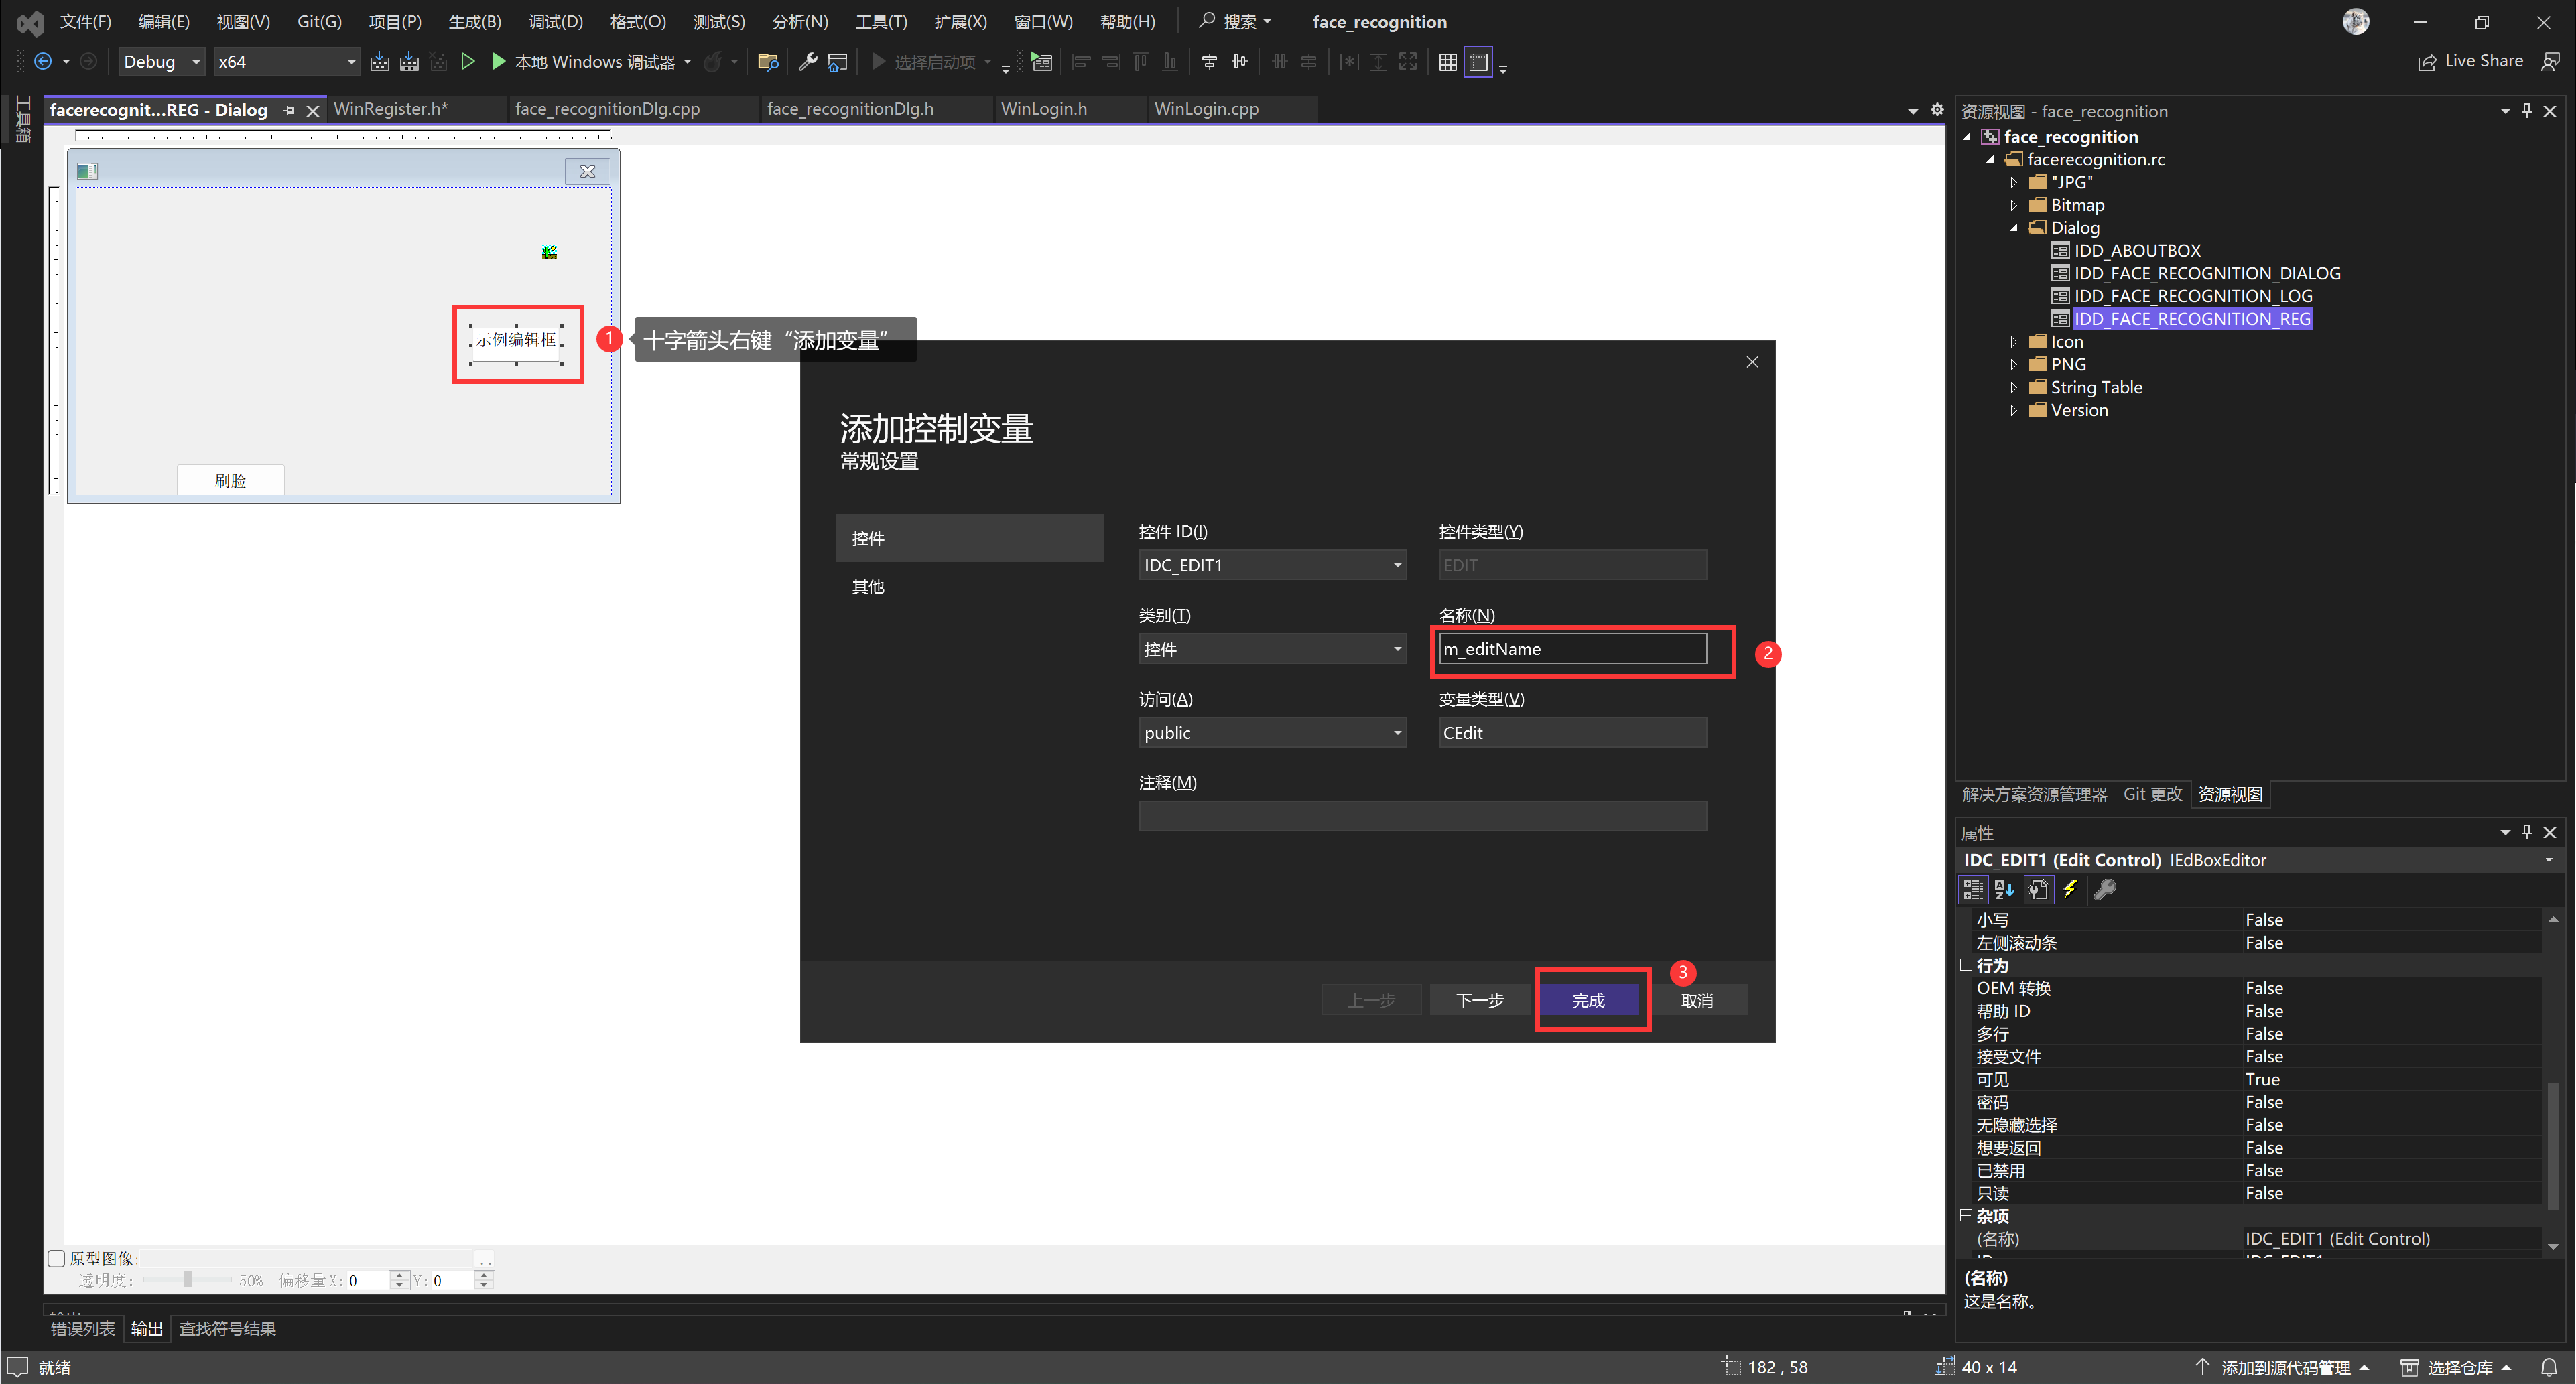This screenshot has width=2576, height=1384.
Task: Sort properties alphabetically (A-Z icon)
Action: coord(2003,889)
